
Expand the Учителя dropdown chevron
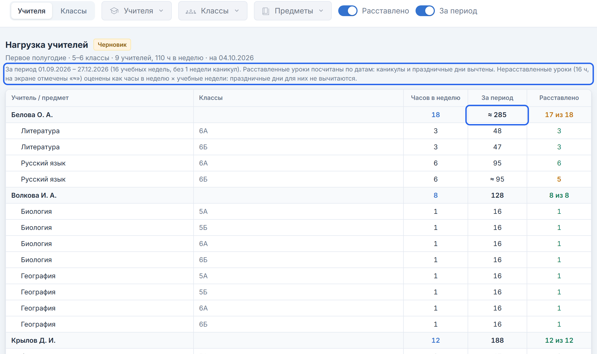(x=161, y=11)
